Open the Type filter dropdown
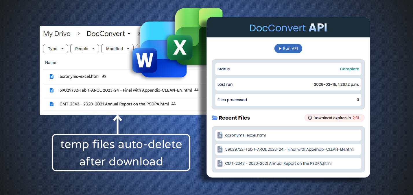The width and height of the screenshot is (413, 195). click(x=56, y=49)
